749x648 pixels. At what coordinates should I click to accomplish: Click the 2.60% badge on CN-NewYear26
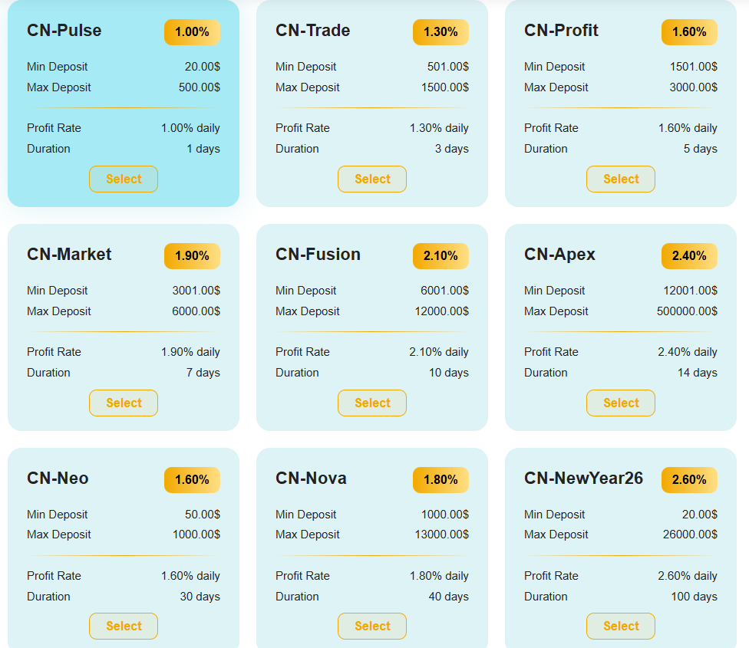[x=689, y=480]
